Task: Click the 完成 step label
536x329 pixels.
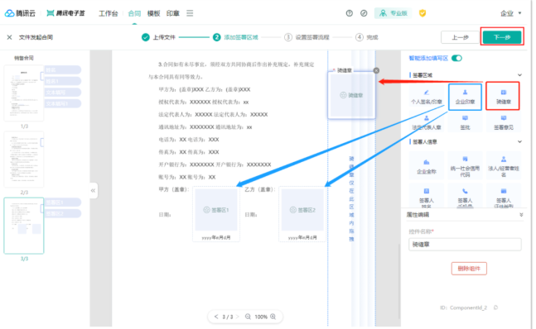Action: (x=372, y=37)
